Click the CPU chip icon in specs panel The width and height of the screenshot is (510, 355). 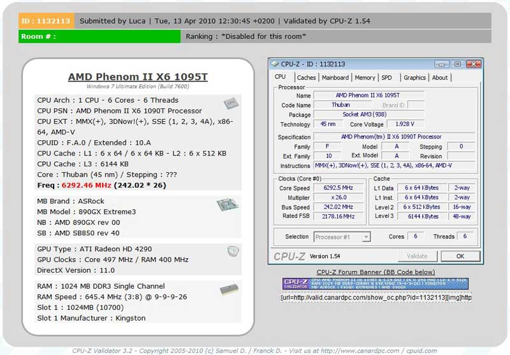(x=231, y=103)
